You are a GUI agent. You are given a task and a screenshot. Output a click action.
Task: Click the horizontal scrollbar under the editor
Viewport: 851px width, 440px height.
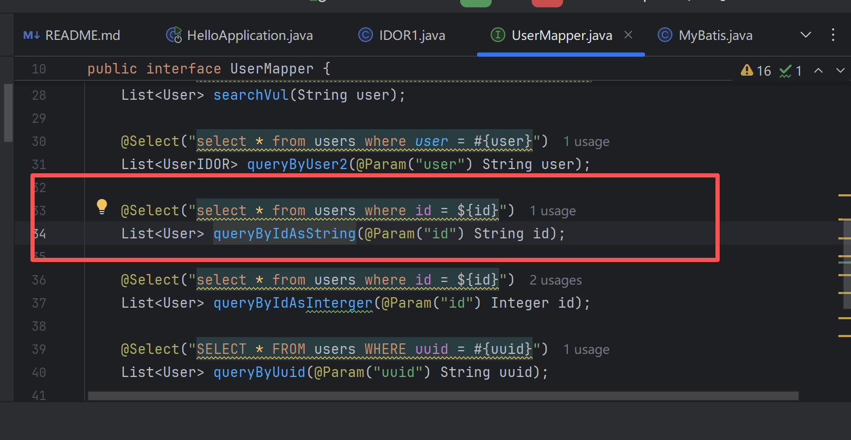(443, 395)
